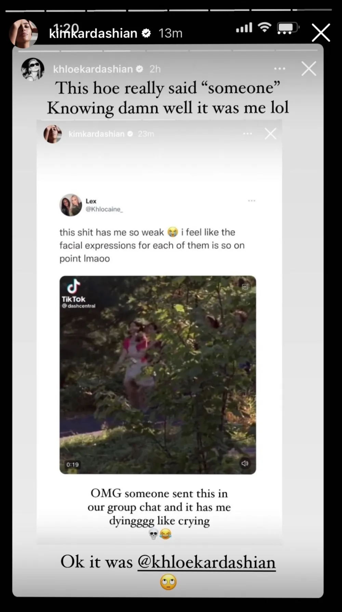Tap khloekardashian's profile avatar
342x612 pixels.
(33, 69)
